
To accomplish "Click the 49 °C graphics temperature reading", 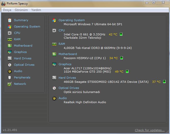I will tap(119, 72).
